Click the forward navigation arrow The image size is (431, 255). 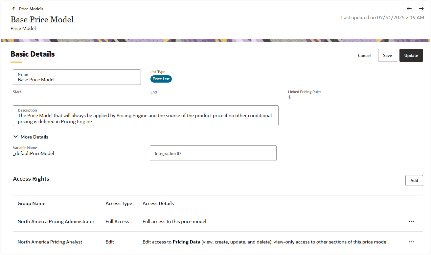[x=421, y=9]
